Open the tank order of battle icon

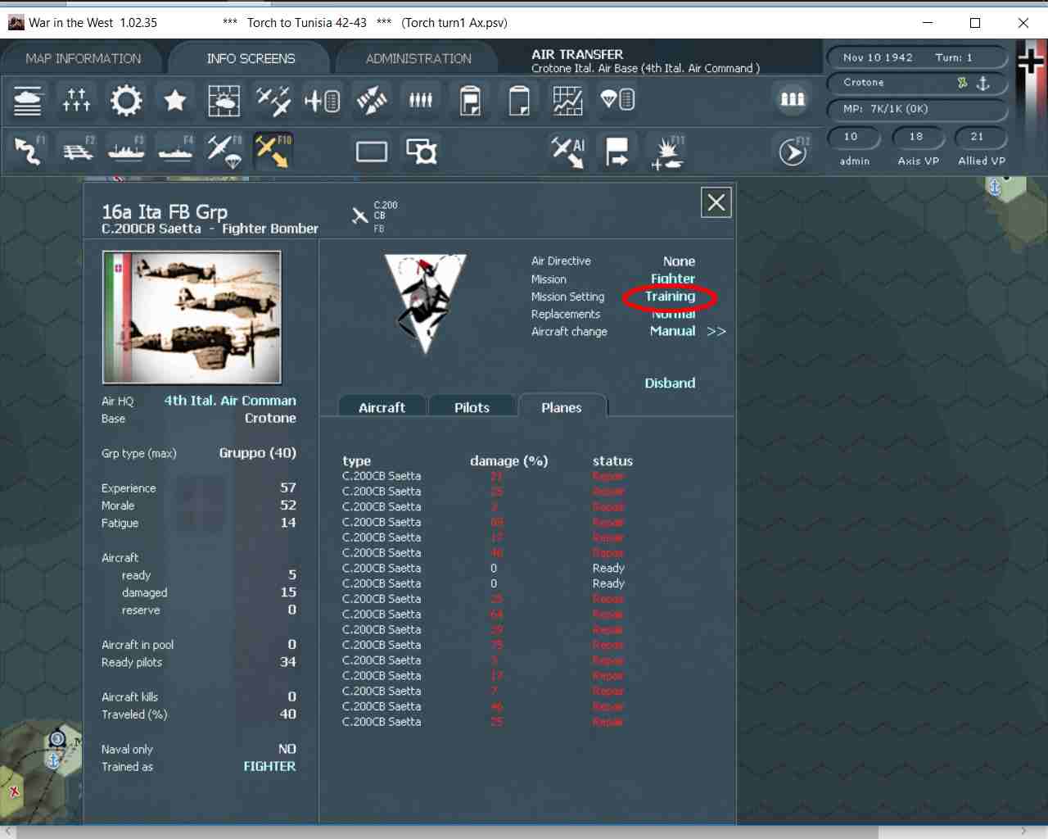[28, 100]
